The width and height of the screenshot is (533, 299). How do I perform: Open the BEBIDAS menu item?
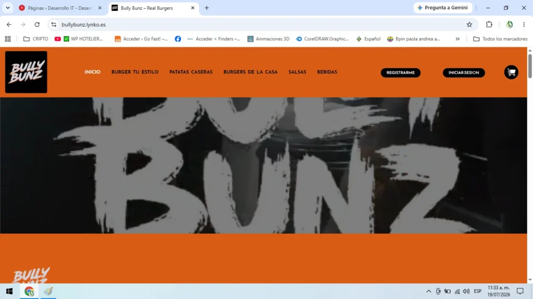click(x=327, y=72)
